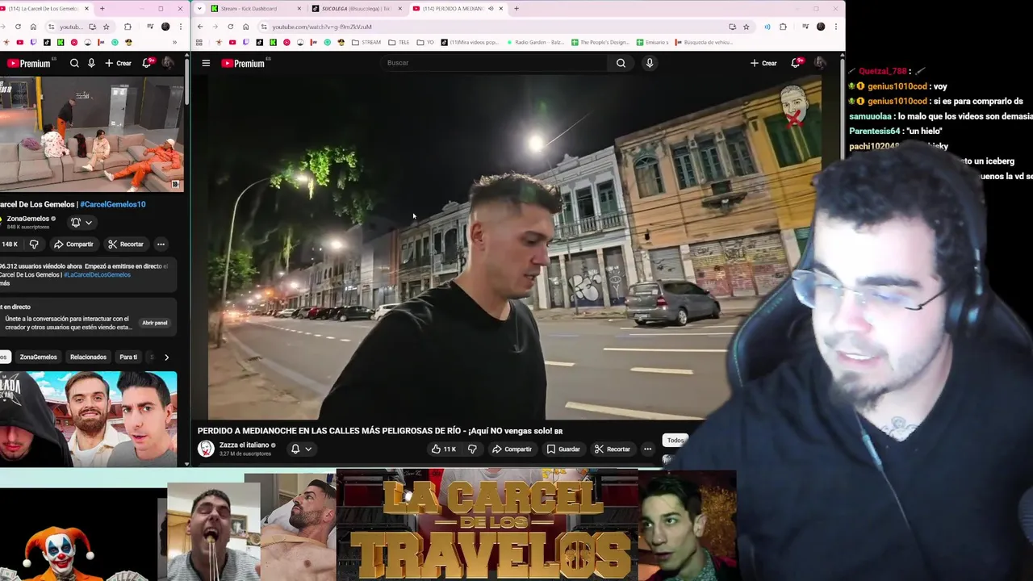Bookmark this page star in right window

747,27
